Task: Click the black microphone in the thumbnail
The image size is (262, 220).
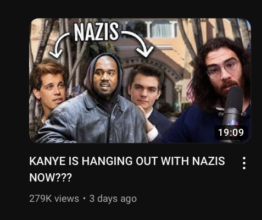Action: click(232, 114)
